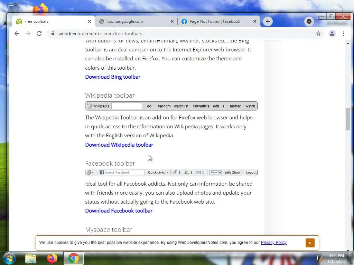The width and height of the screenshot is (354, 265).
Task: Click the page vertical scrollbar thumb
Action: coord(348,119)
